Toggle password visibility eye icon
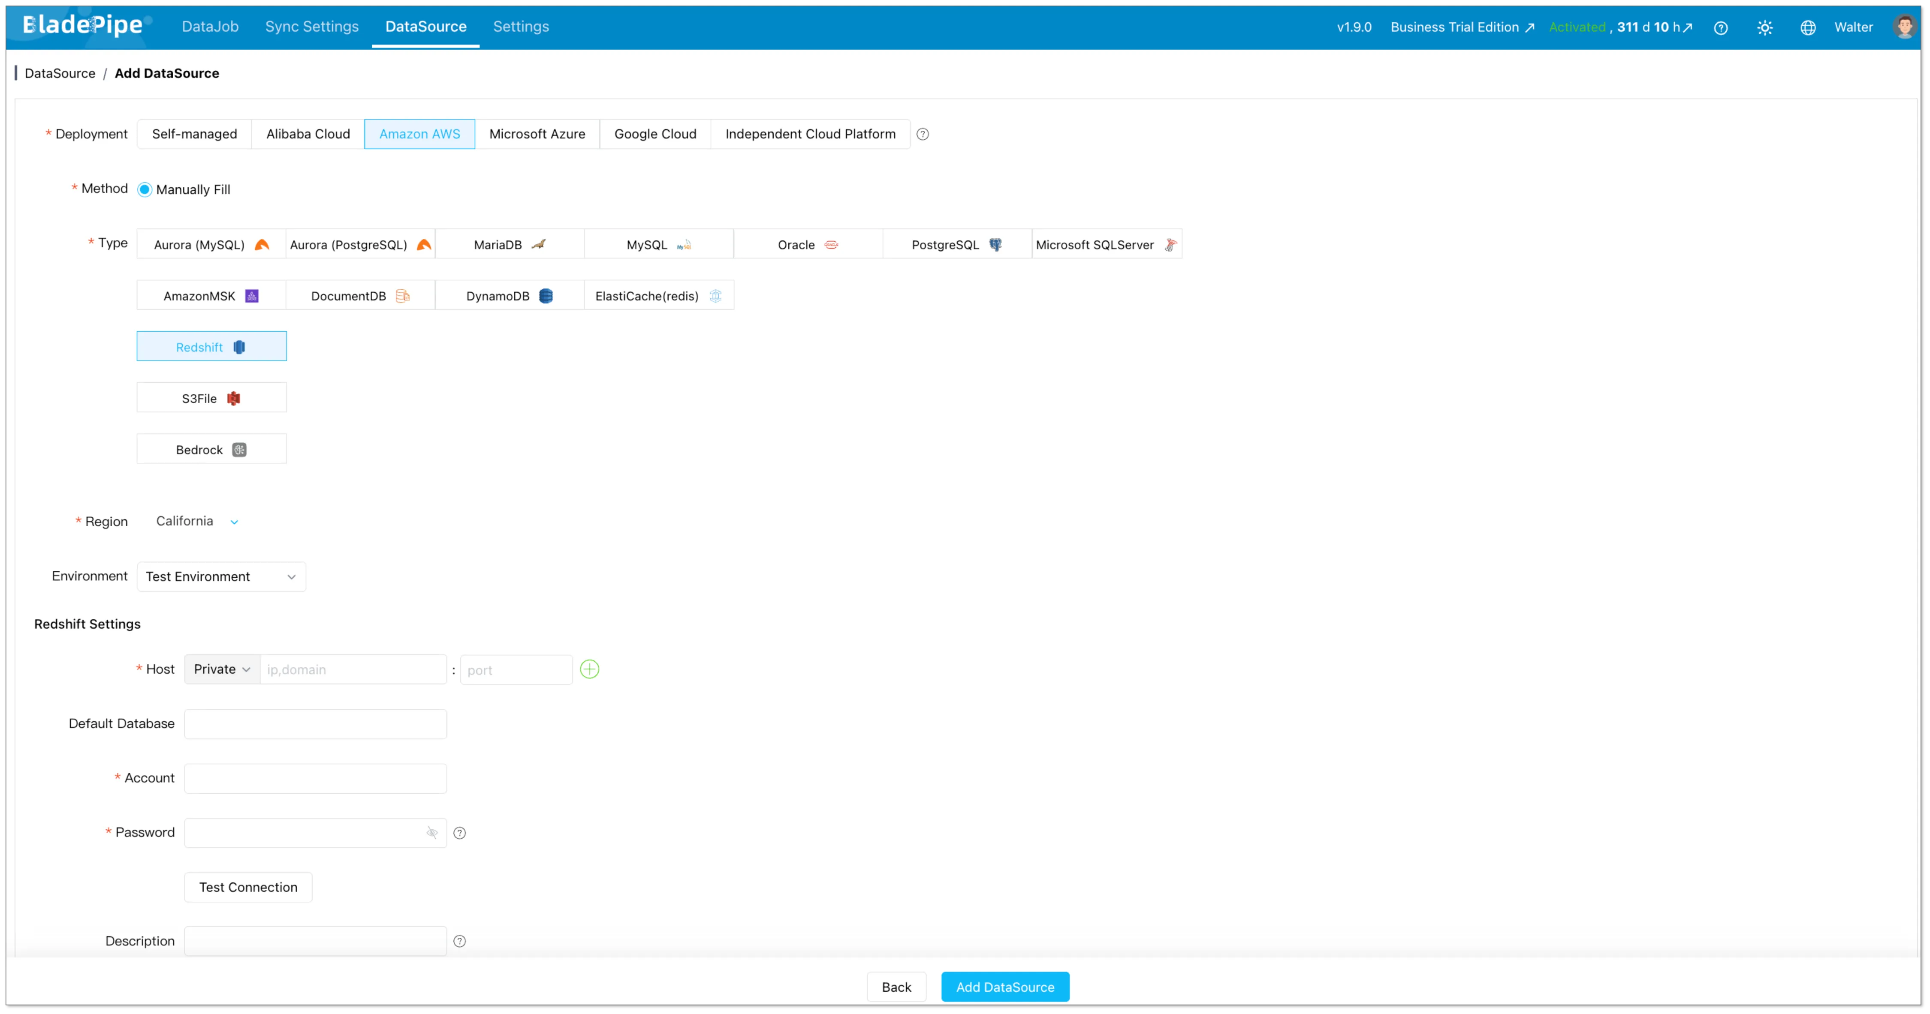 (x=431, y=833)
